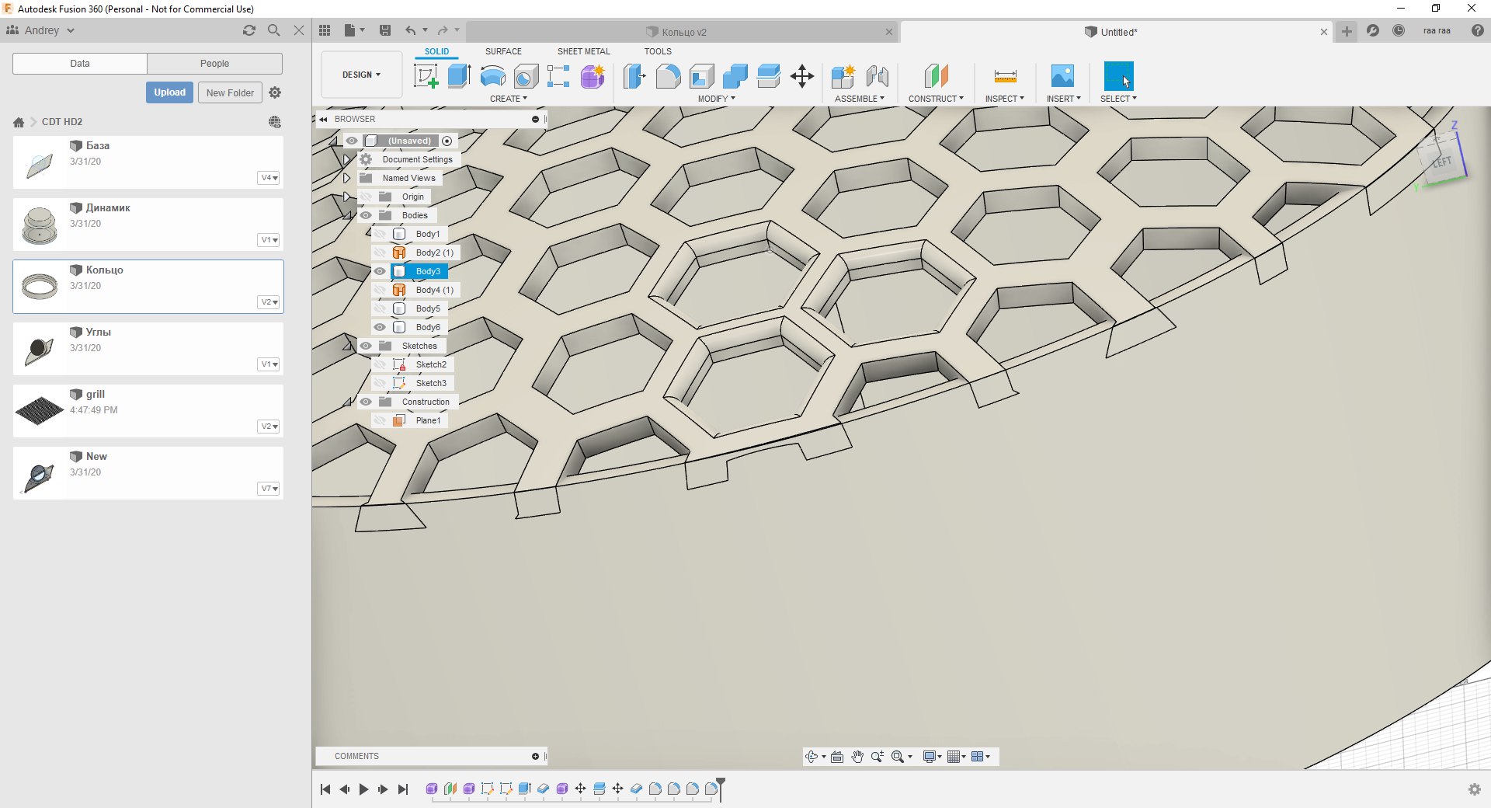This screenshot has width=1491, height=808.
Task: Open the DESIGN workspace dropdown
Action: click(x=361, y=75)
